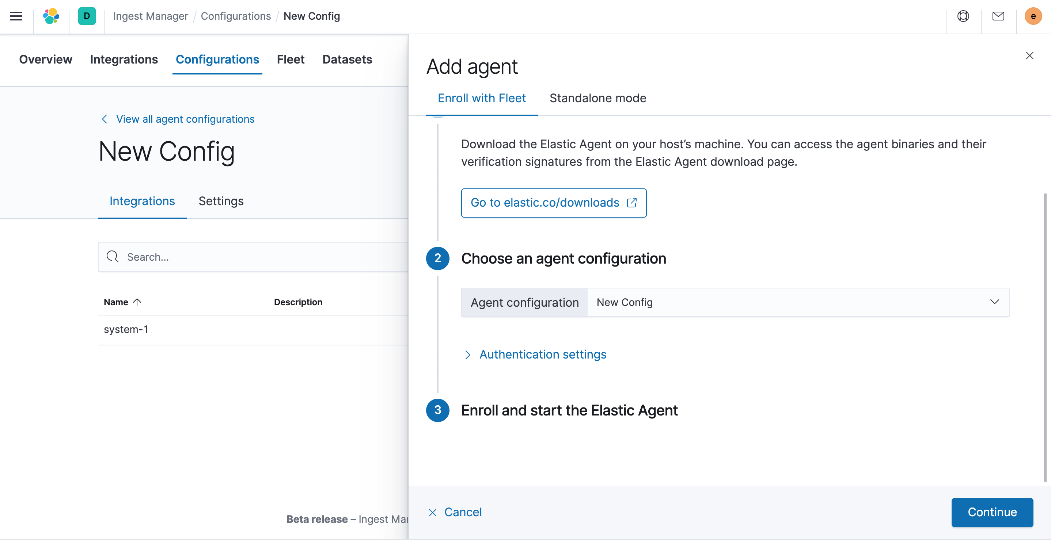Open the newsfeed envelope icon
The height and width of the screenshot is (544, 1051).
tap(998, 16)
